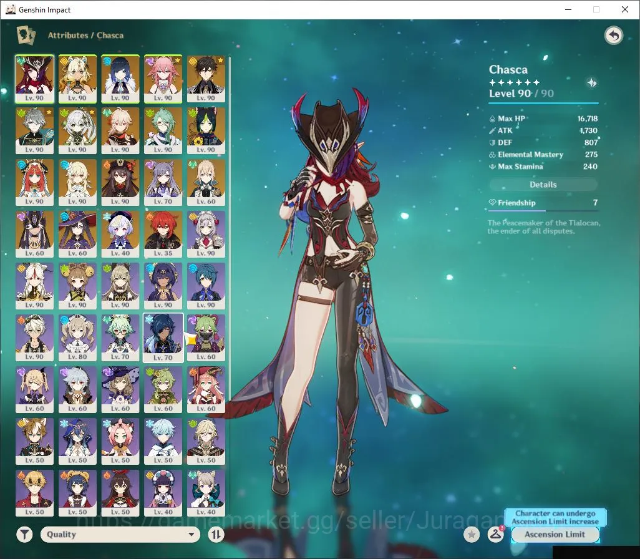
Task: Click the Friendship level row
Action: pyautogui.click(x=543, y=203)
